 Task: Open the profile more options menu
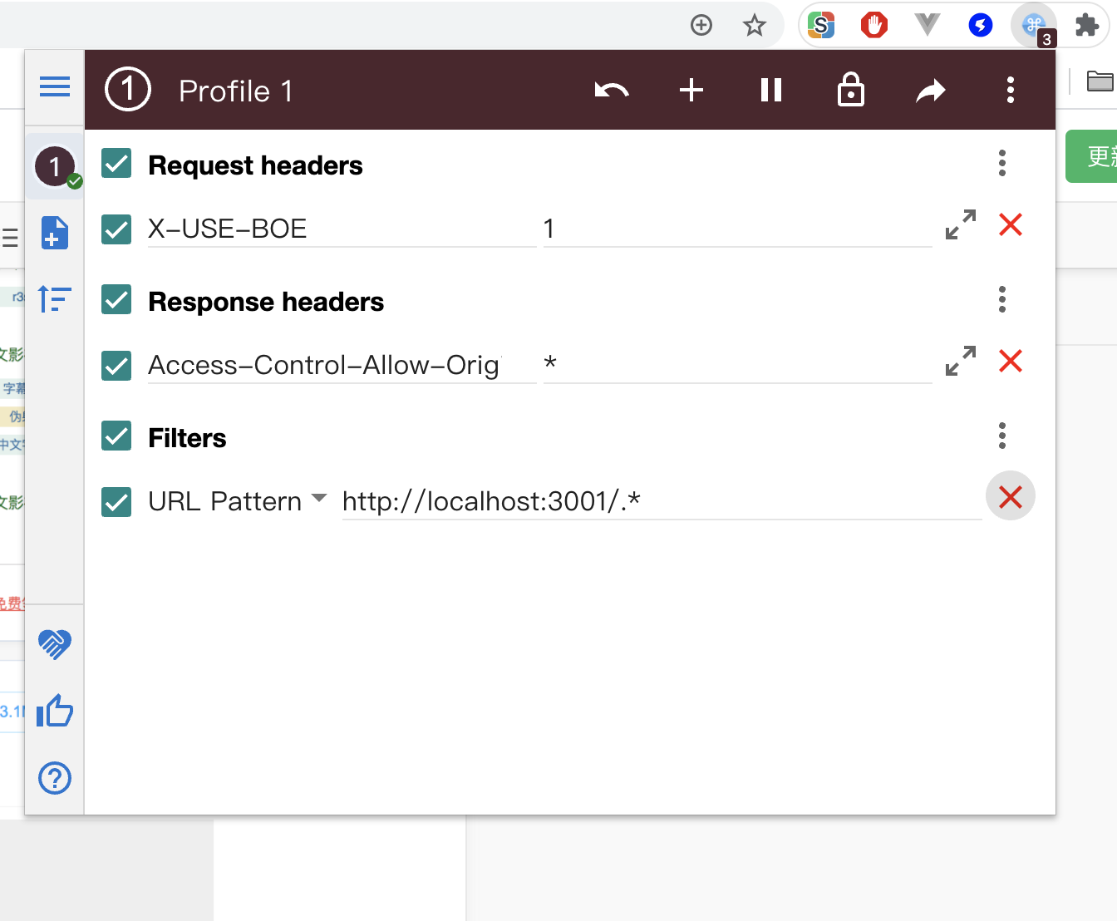point(1011,90)
